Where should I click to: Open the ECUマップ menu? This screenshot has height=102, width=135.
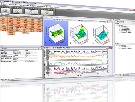[41, 6]
